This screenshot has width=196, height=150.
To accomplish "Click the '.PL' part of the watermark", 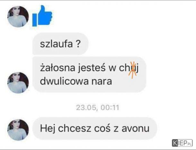I will (189, 144).
